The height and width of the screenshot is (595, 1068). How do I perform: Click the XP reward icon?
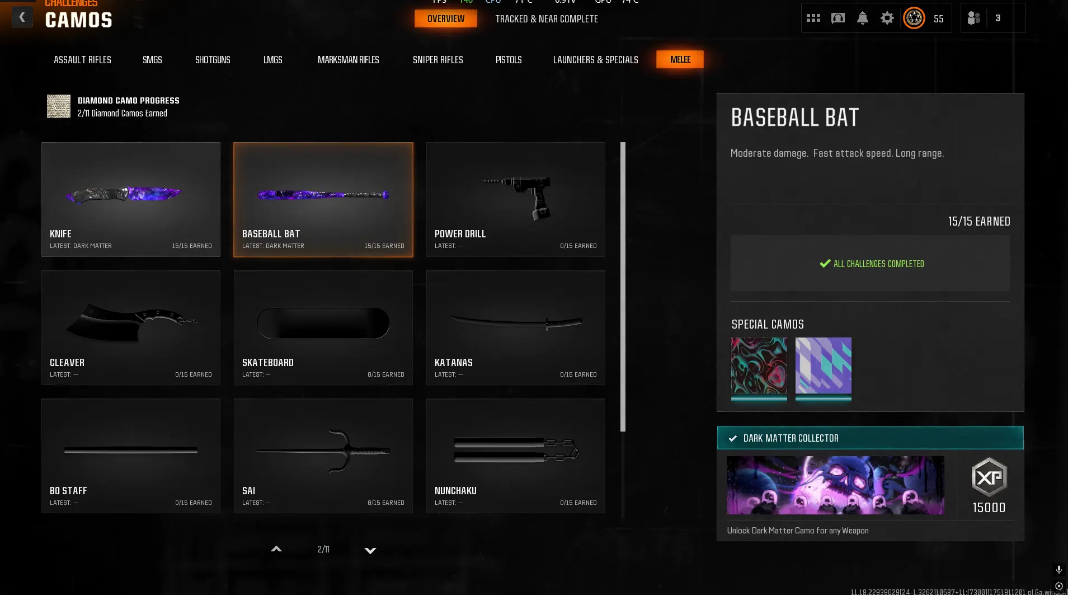pyautogui.click(x=989, y=477)
